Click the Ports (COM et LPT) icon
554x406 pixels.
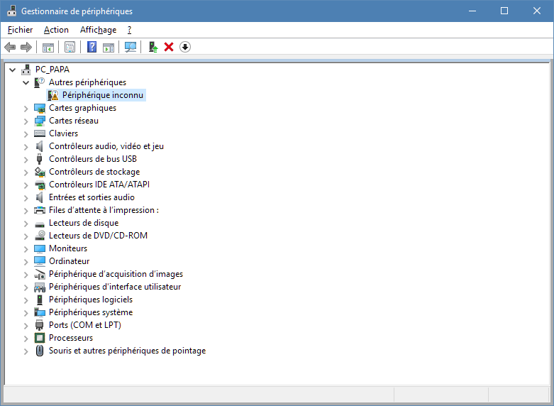(x=40, y=325)
